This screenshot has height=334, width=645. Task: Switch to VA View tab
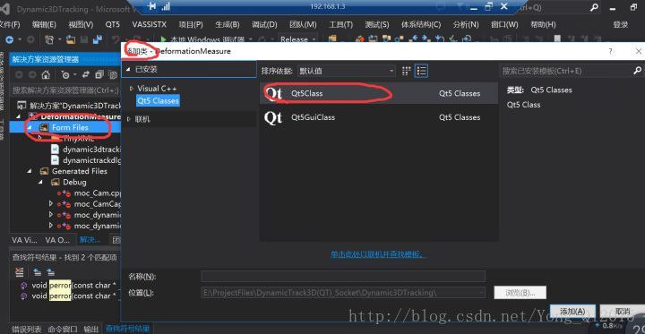coord(24,240)
